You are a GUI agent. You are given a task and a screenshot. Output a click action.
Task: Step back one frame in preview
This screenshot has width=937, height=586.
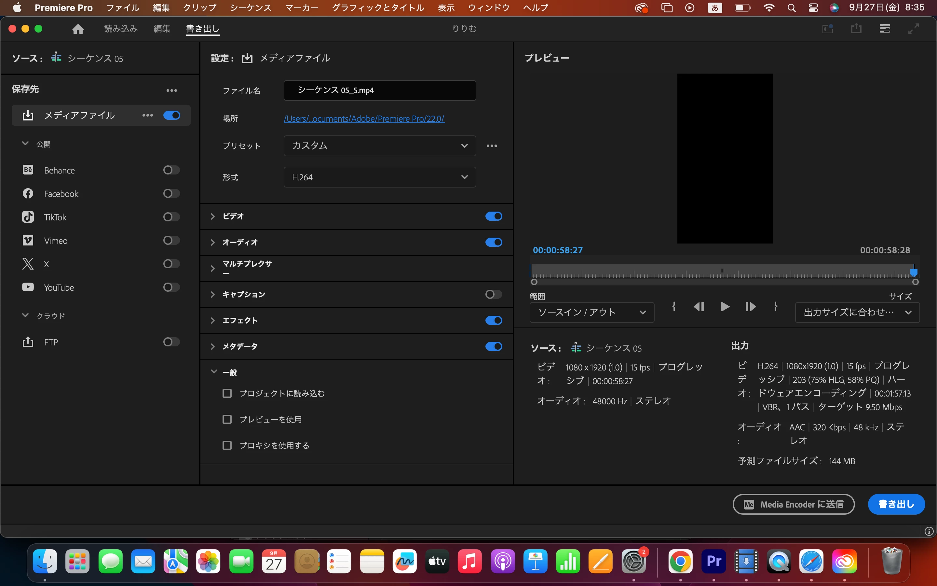699,307
